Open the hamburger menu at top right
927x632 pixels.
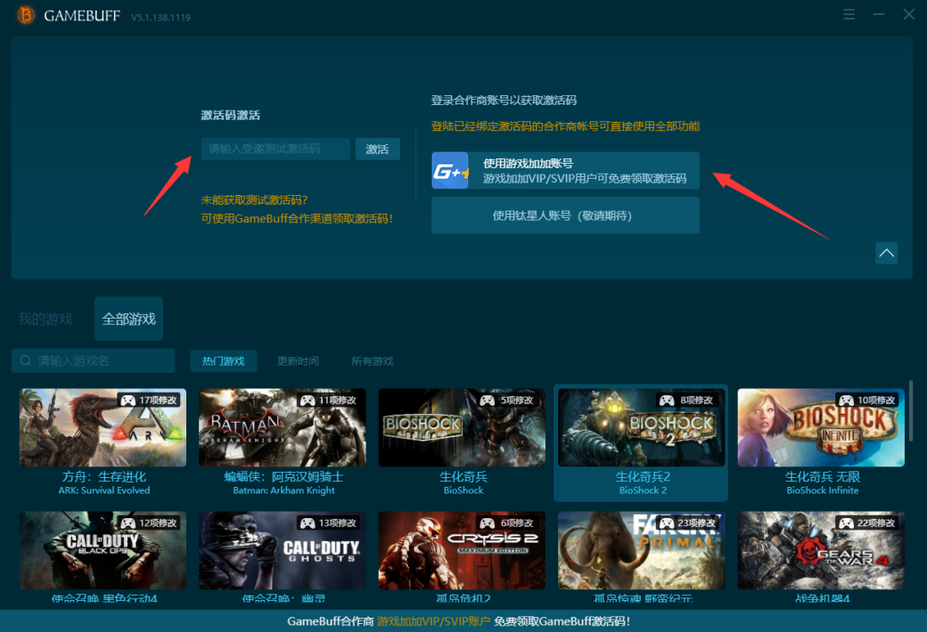pyautogui.click(x=849, y=14)
